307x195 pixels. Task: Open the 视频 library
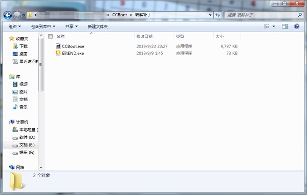[x=24, y=84]
